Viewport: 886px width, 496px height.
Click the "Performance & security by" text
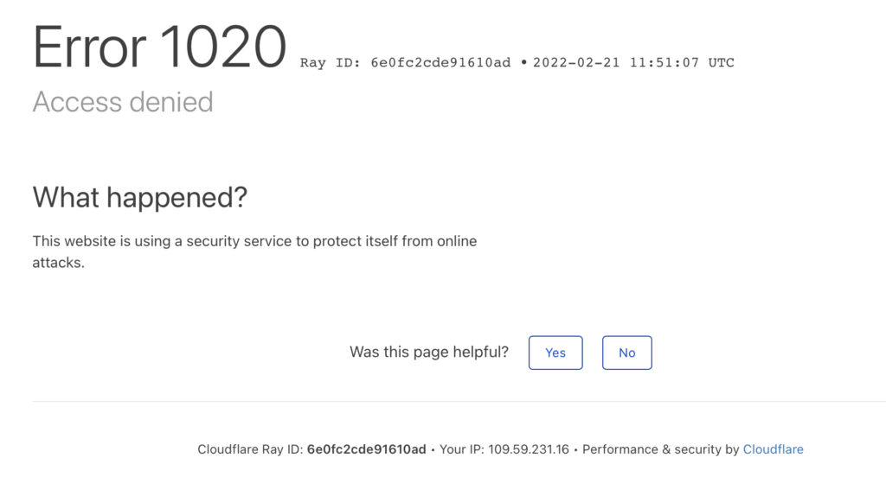(x=660, y=449)
